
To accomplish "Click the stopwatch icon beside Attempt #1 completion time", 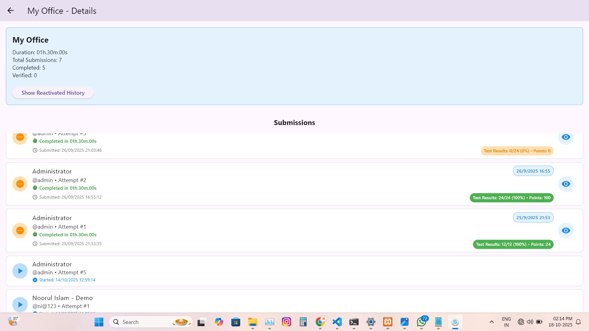I will (x=35, y=234).
